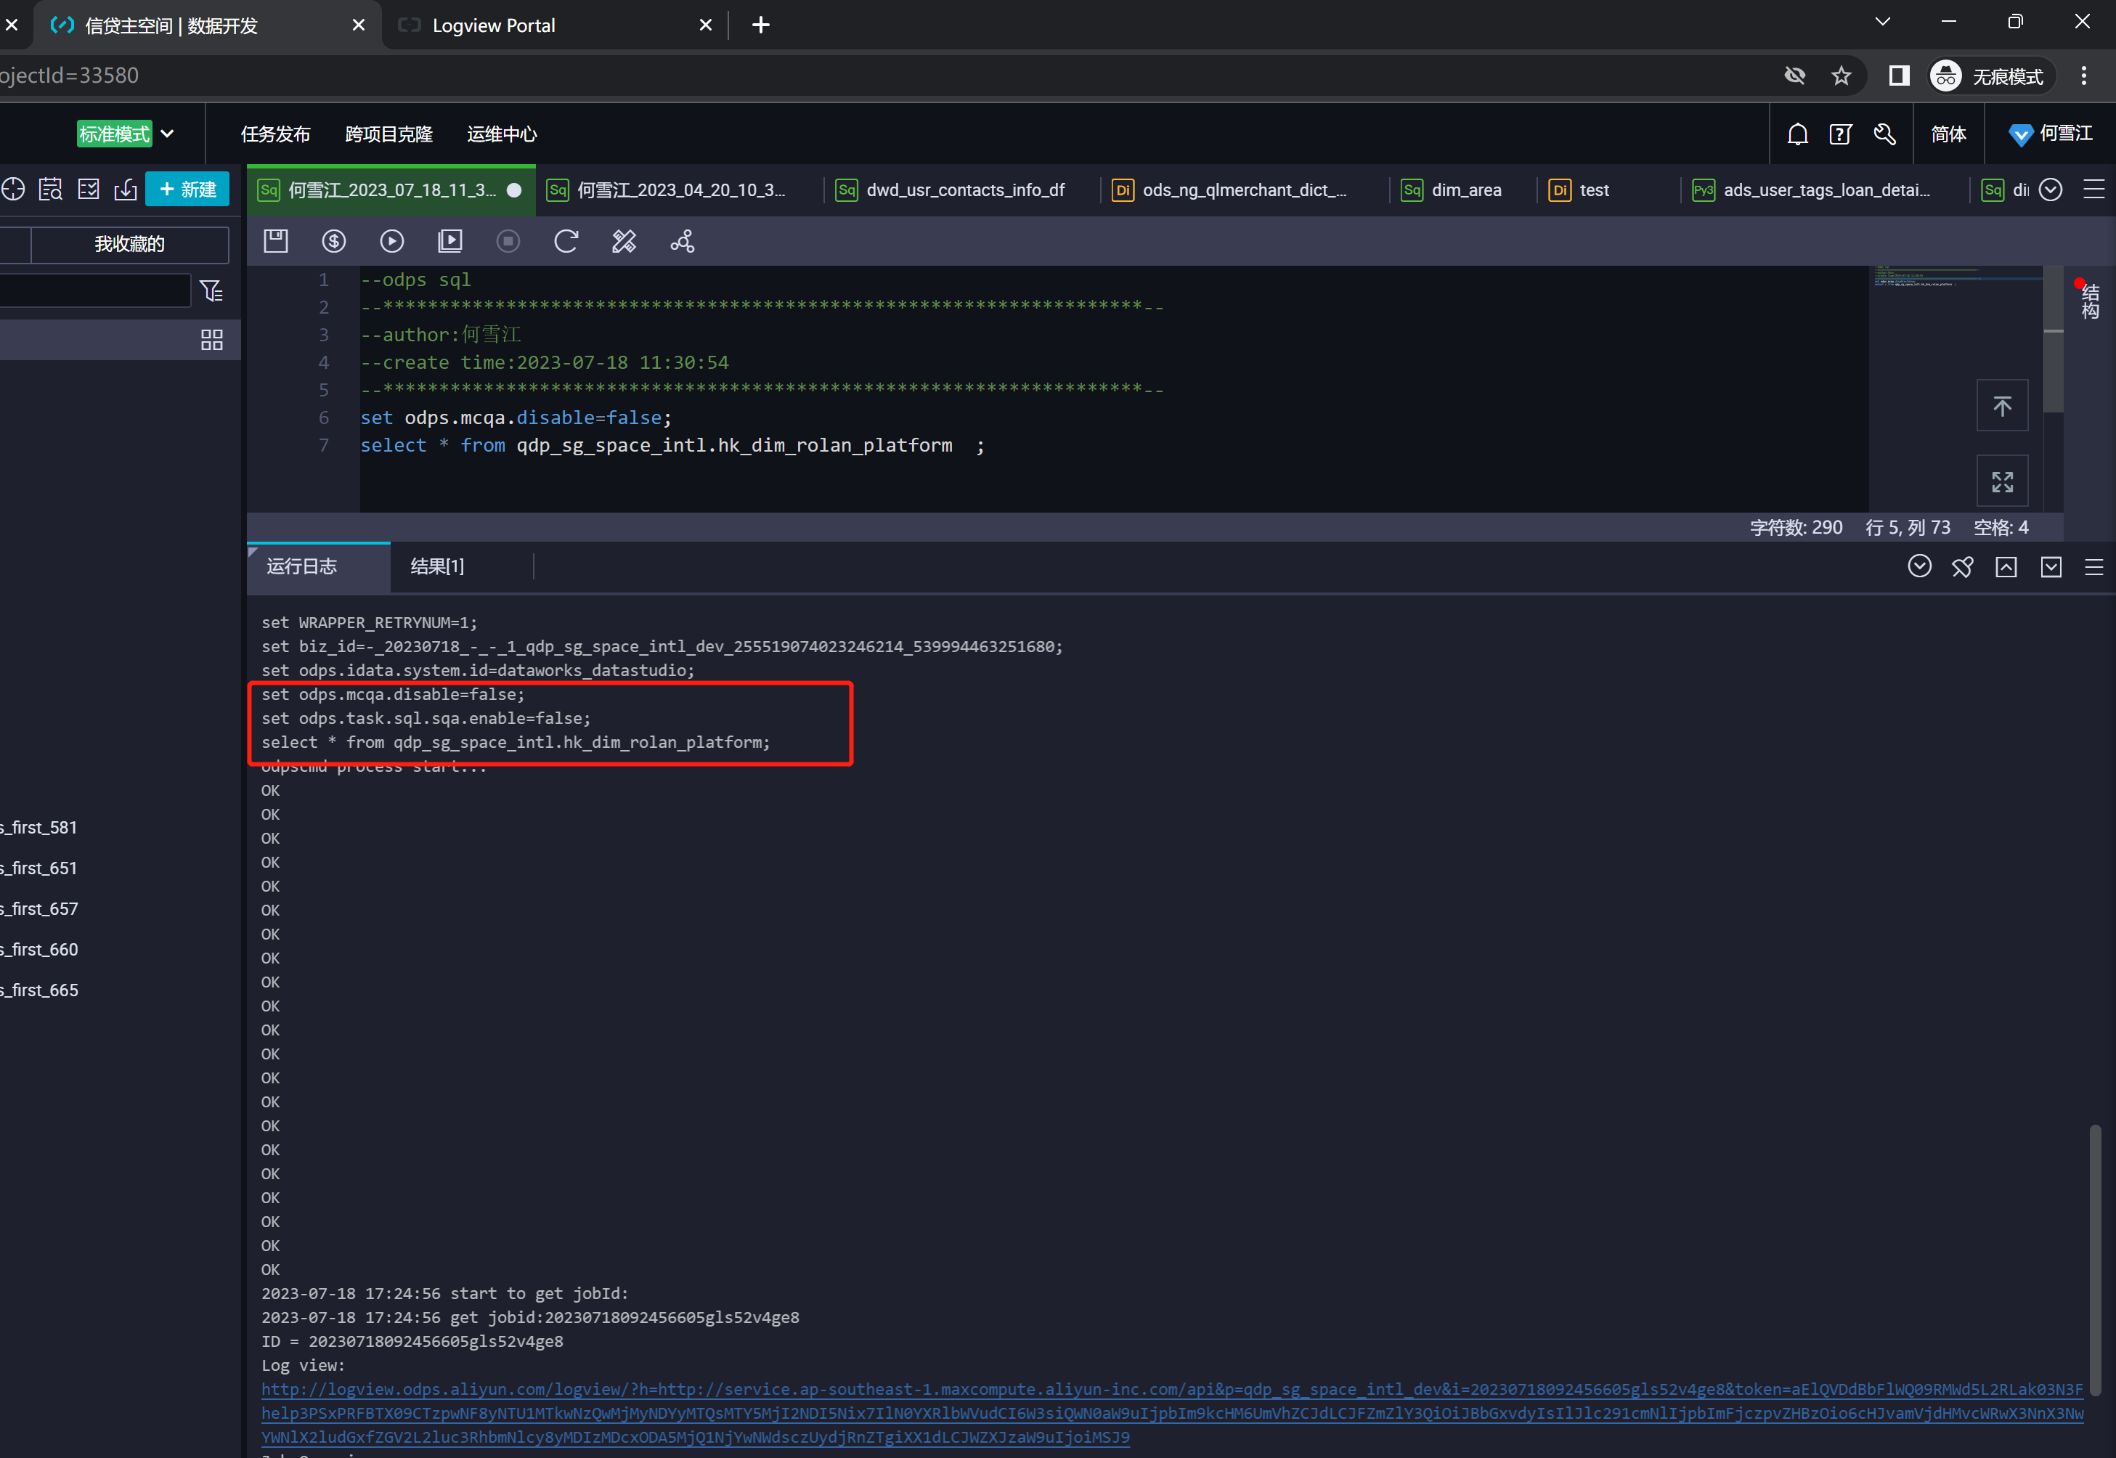Select tree item ending s_first_581
This screenshot has height=1458, width=2116.
click(x=39, y=828)
